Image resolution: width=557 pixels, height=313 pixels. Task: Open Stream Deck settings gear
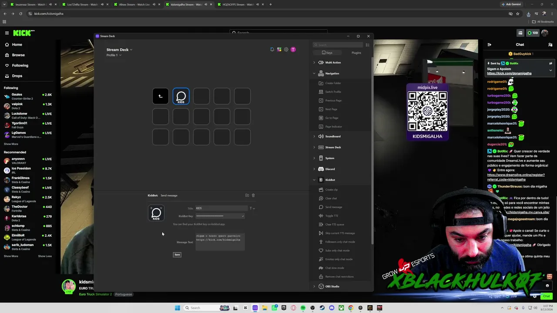tap(286, 50)
